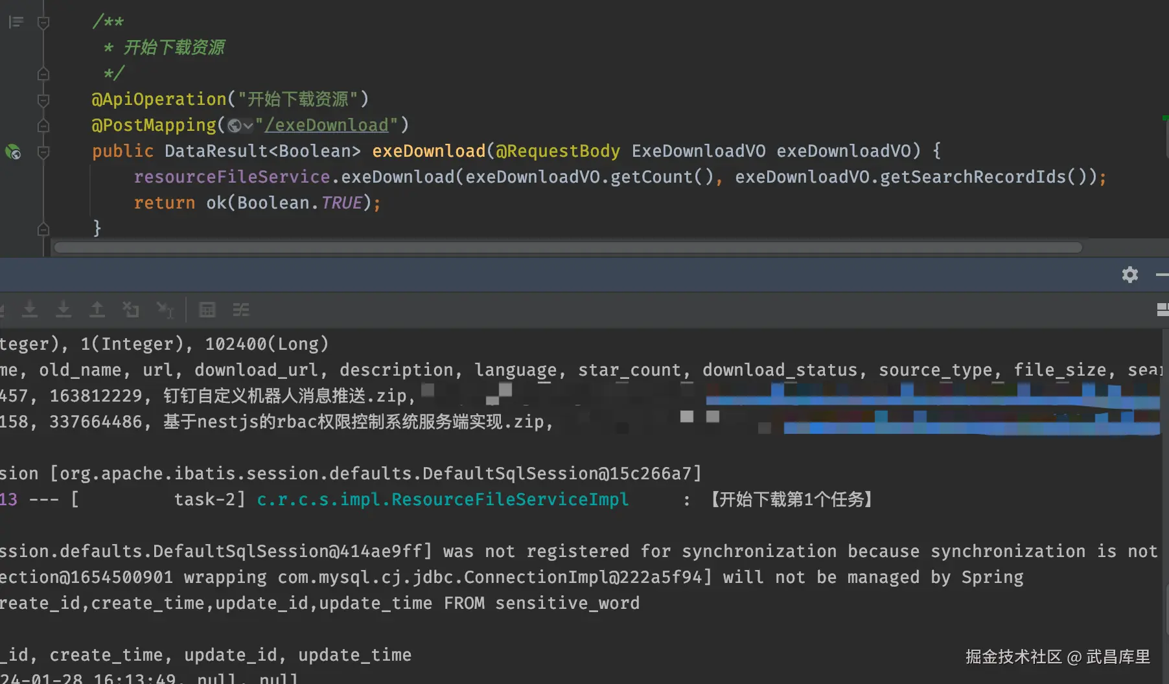Click the download_status column name
1169x684 pixels.
[x=780, y=370]
